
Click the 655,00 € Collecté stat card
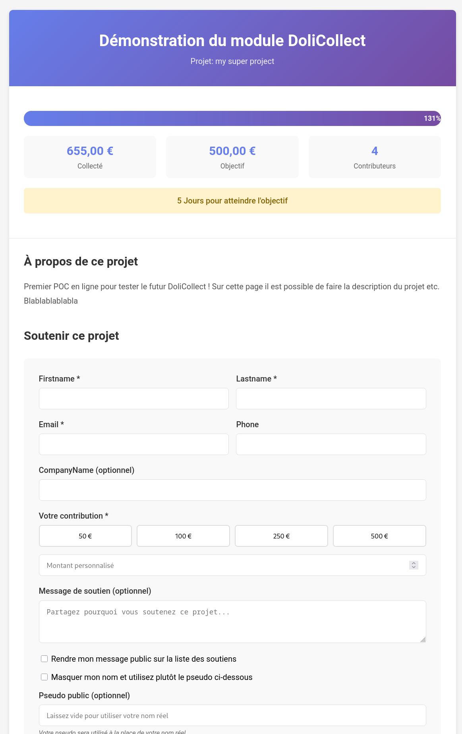point(90,157)
